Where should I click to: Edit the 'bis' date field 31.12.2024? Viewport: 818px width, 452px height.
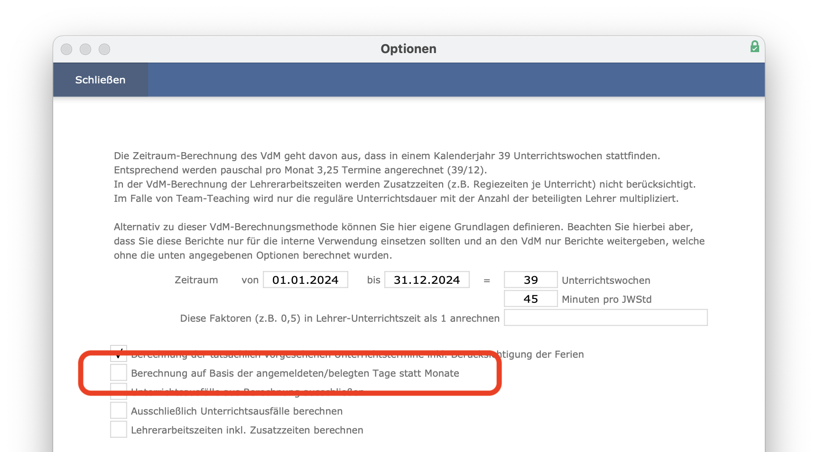tap(427, 280)
